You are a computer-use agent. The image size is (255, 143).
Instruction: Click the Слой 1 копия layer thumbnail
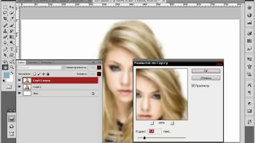[x=27, y=80]
